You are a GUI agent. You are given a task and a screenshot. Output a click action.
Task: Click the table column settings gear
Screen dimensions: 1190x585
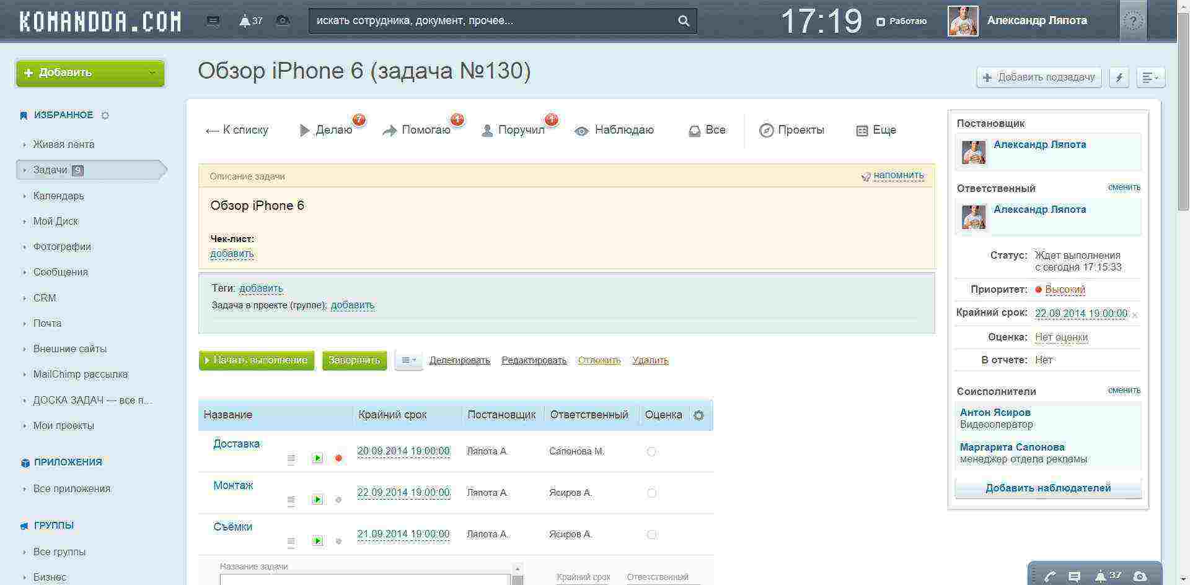pos(699,415)
